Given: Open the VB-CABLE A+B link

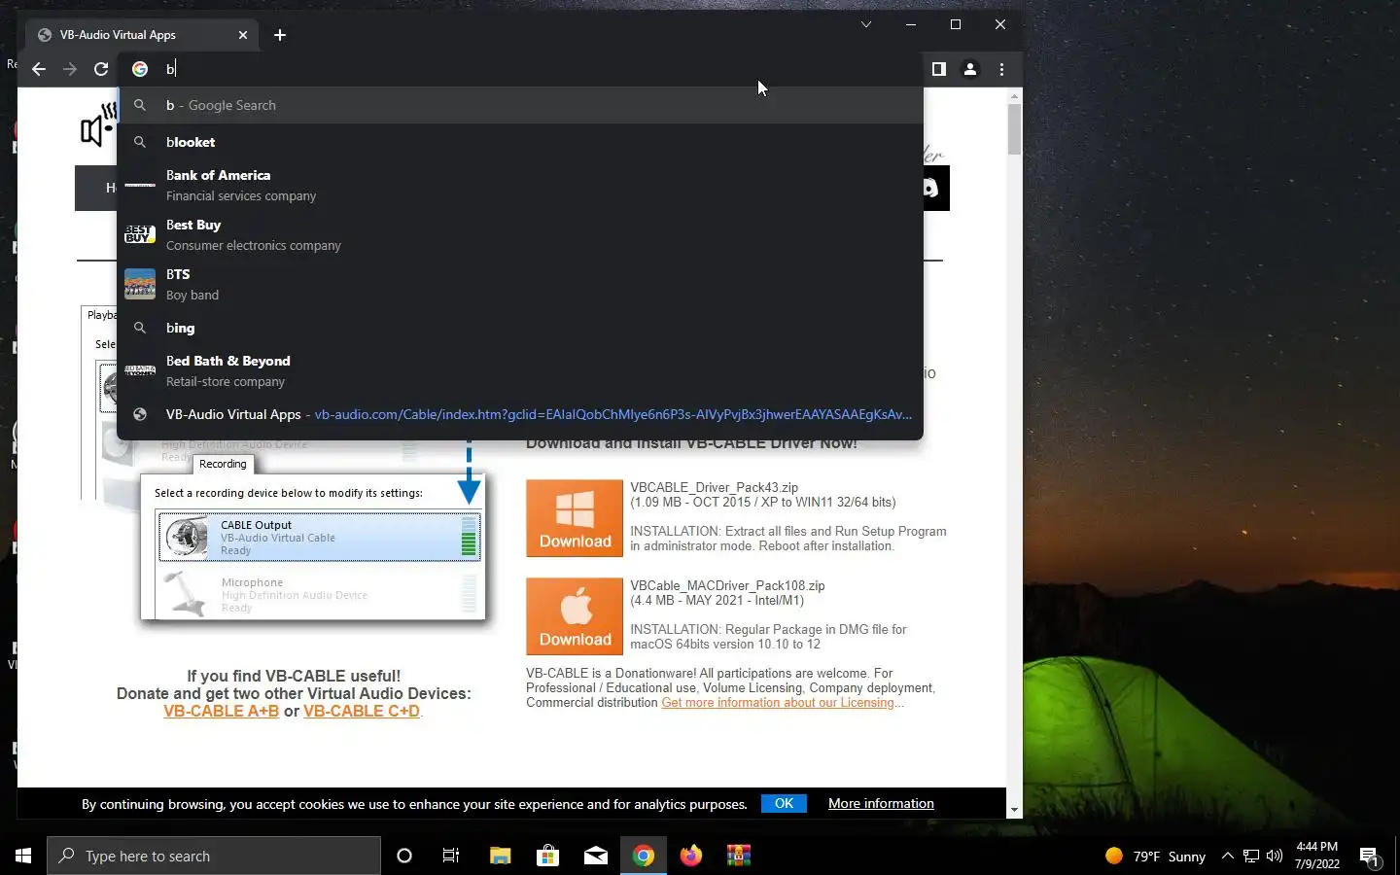Looking at the screenshot, I should pyautogui.click(x=221, y=712).
